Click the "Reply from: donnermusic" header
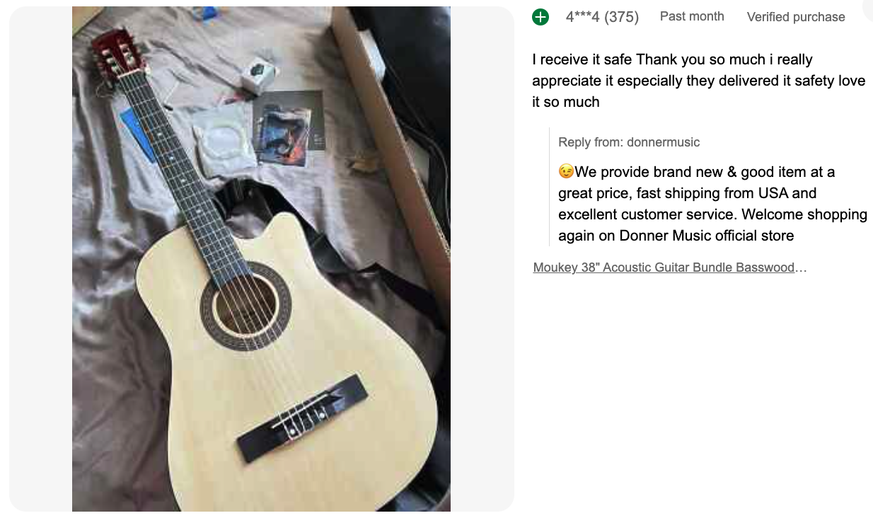 click(629, 142)
